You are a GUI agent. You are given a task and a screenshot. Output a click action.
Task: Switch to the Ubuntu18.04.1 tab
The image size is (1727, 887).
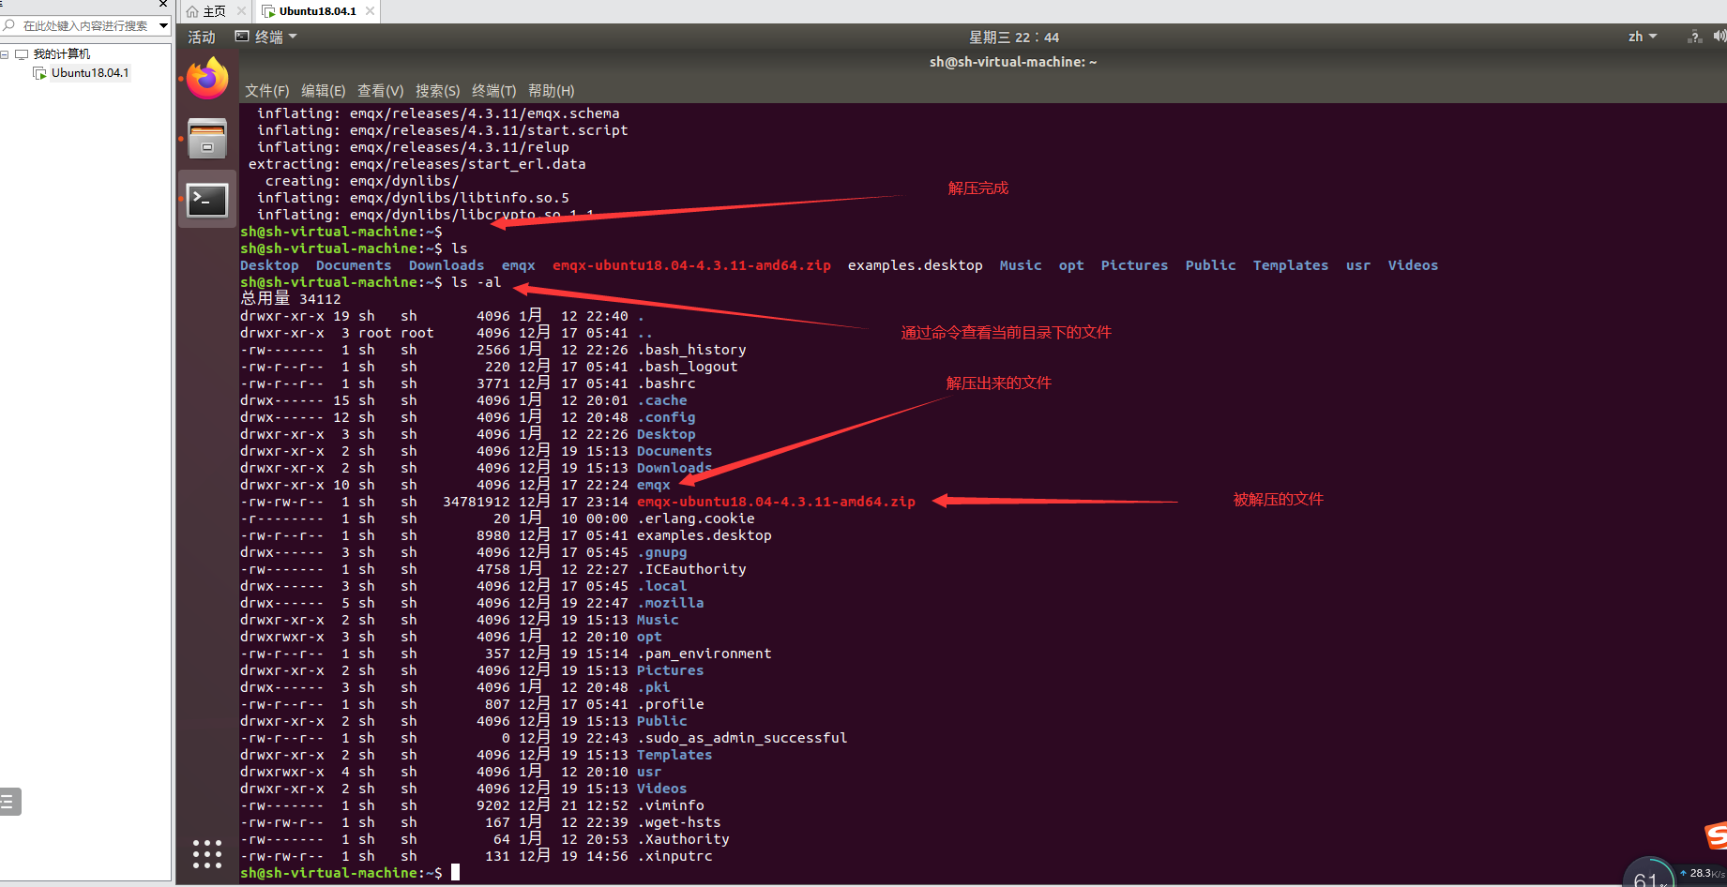(x=318, y=11)
